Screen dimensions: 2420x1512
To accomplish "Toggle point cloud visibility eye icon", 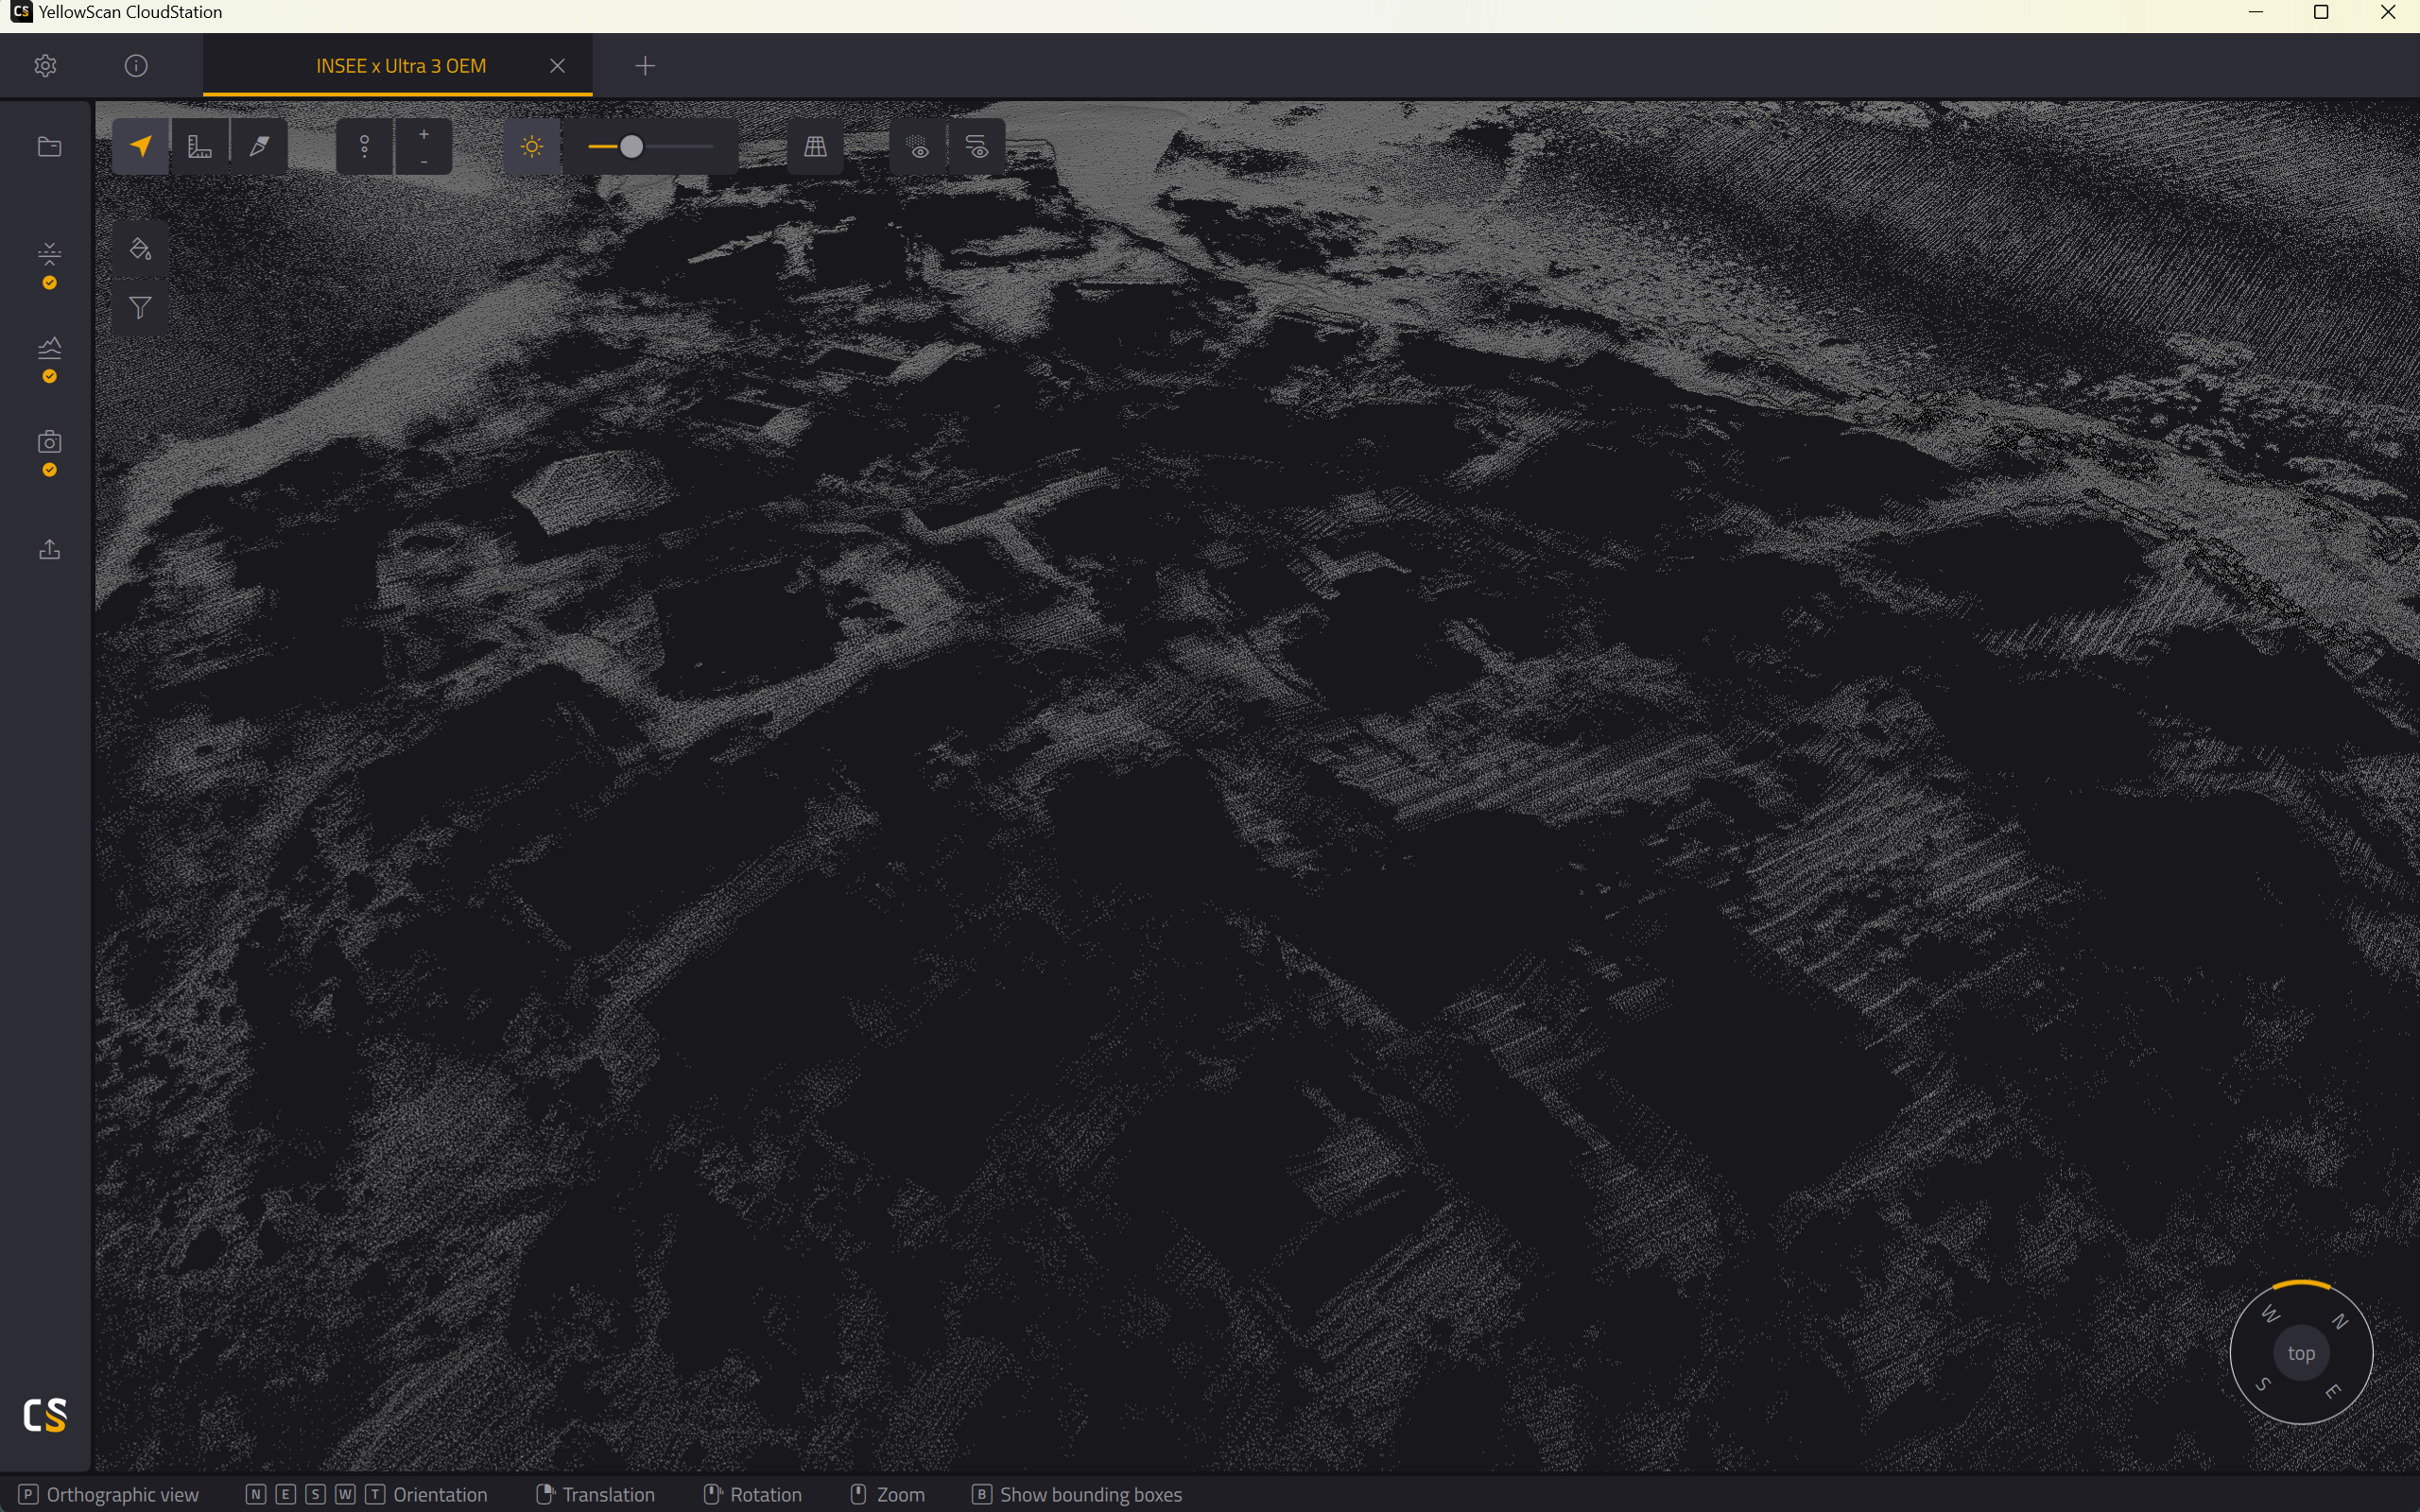I will [x=919, y=147].
